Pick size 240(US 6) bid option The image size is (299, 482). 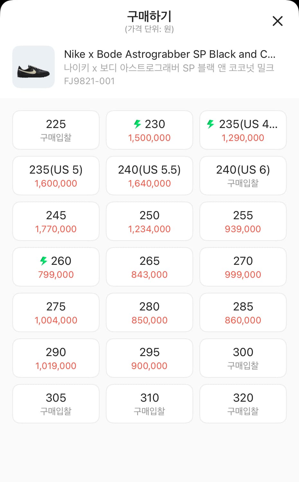(243, 176)
